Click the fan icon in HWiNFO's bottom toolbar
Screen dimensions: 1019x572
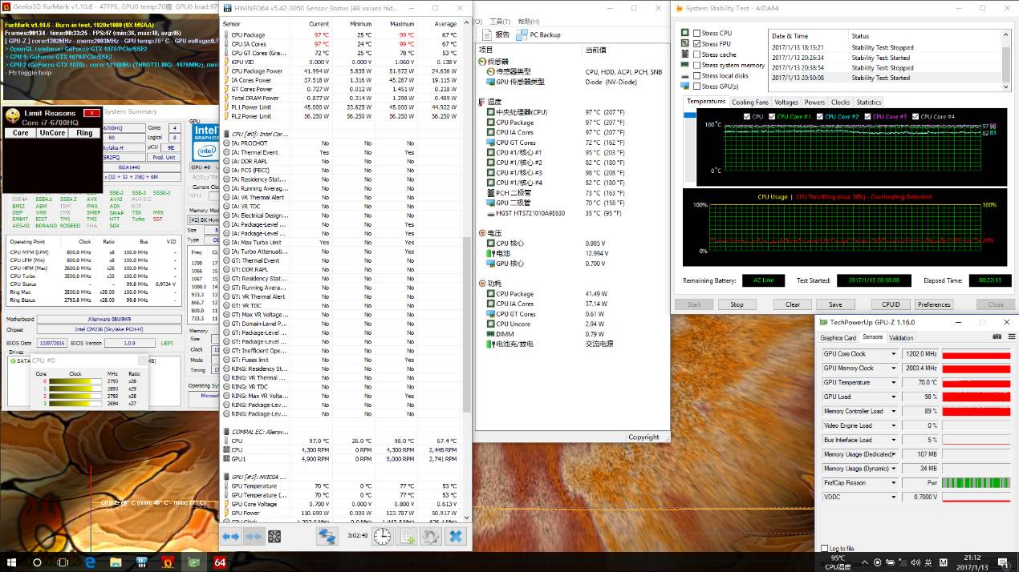(275, 537)
